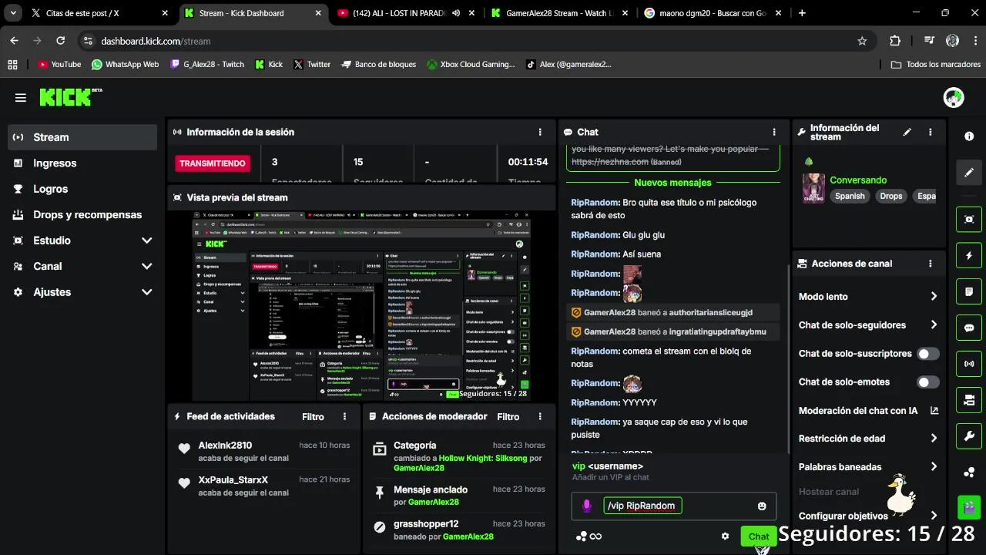This screenshot has width=986, height=555.
Task: Click the green Chat send button
Action: [x=758, y=536]
